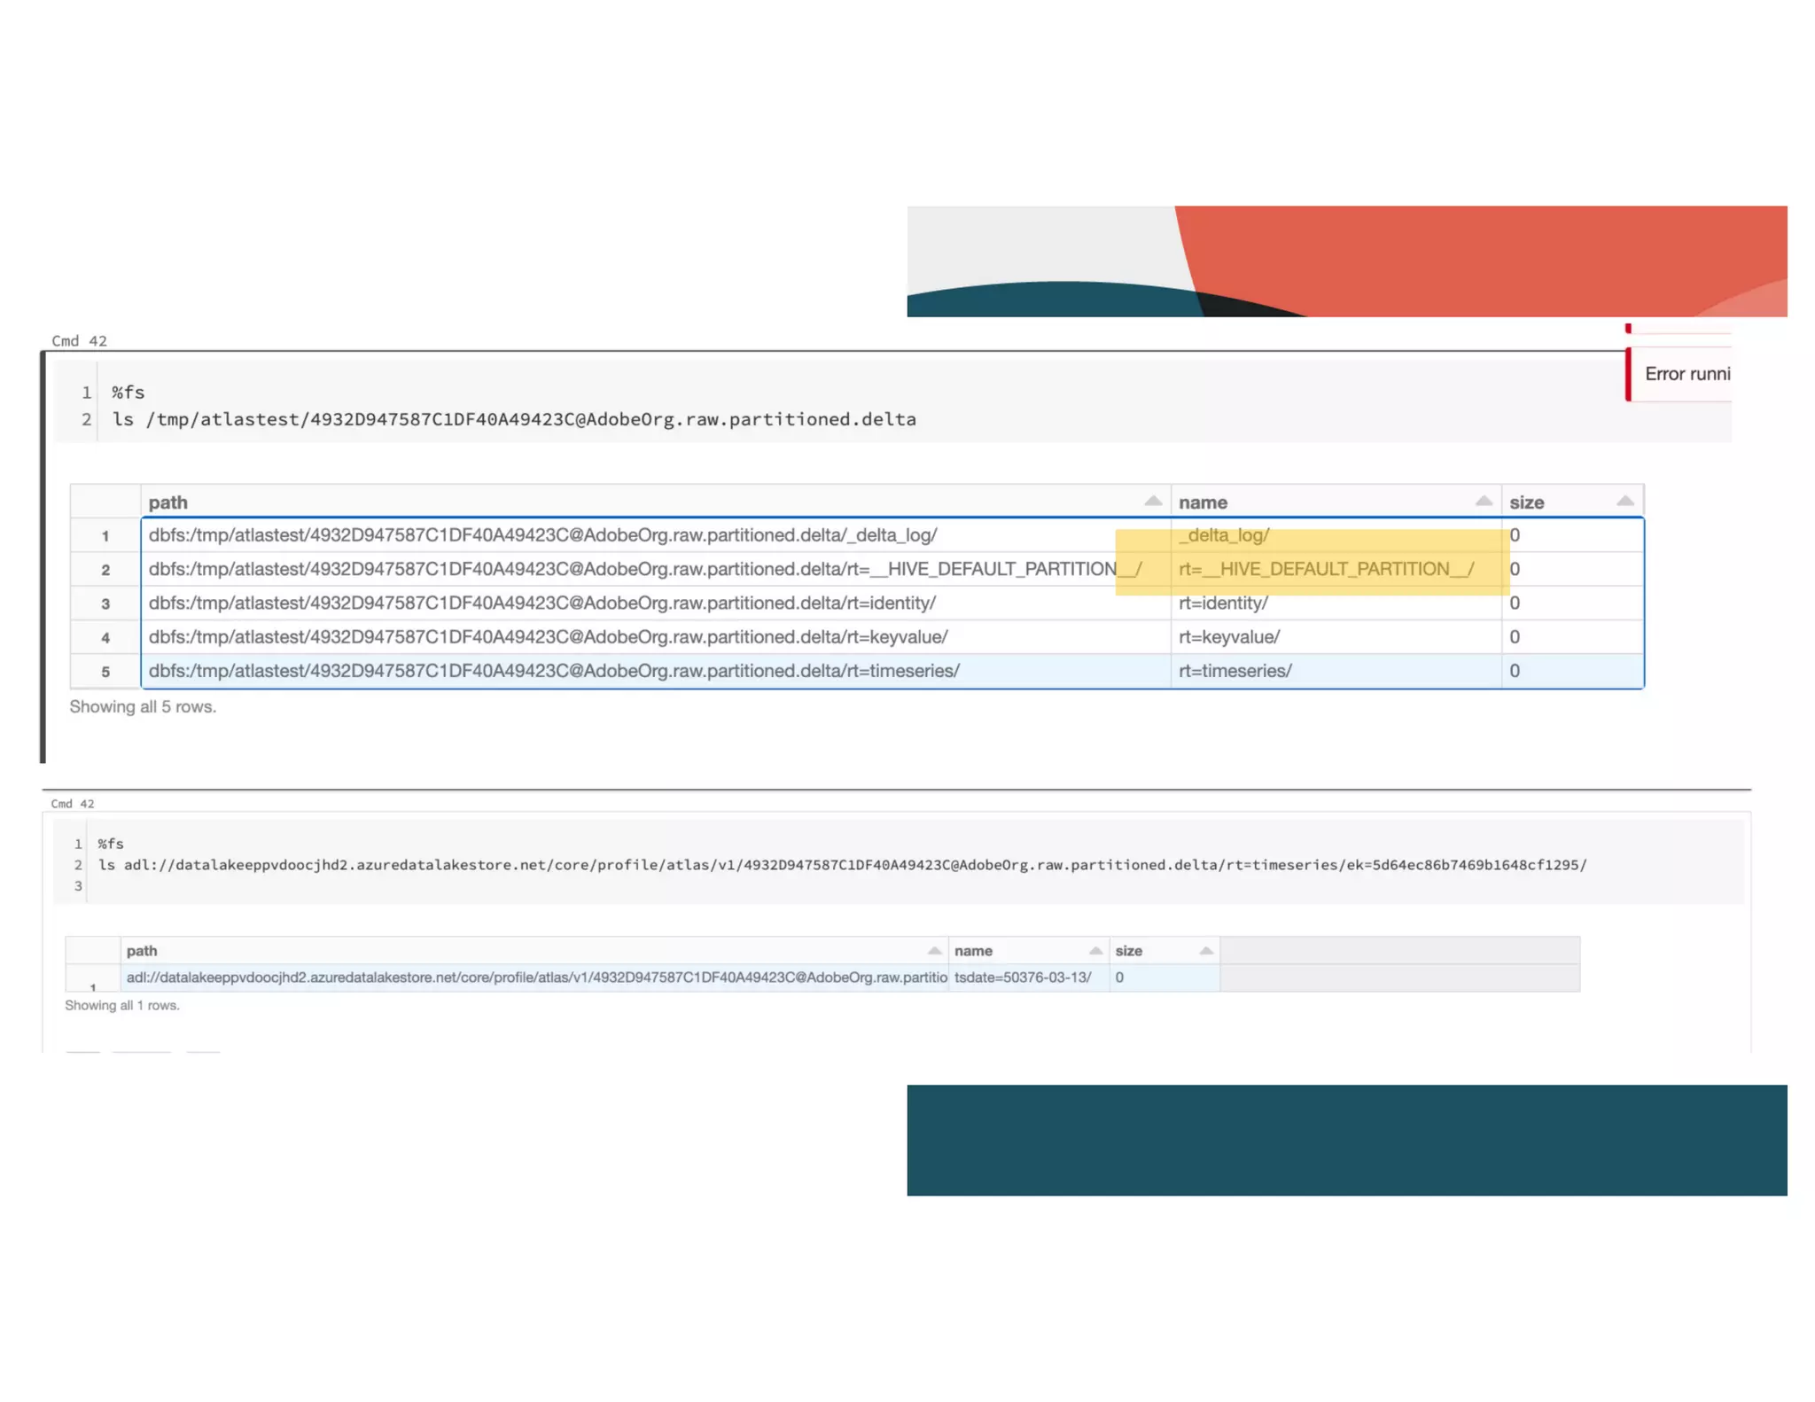The image size is (1815, 1402).
Task: Click the tsdate=50376-03-13/ name cell
Action: click(x=1022, y=978)
